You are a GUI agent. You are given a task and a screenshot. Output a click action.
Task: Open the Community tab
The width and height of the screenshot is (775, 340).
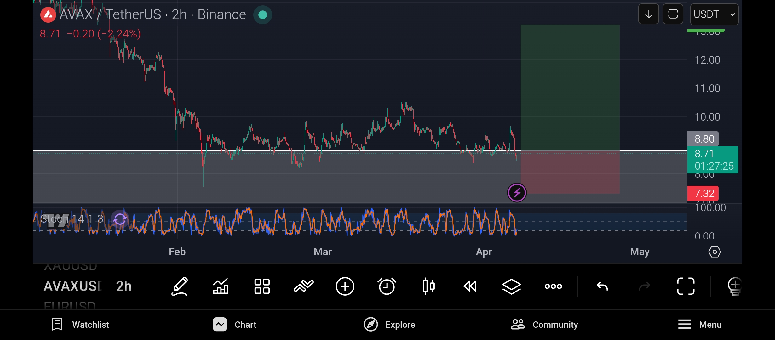[x=544, y=325]
